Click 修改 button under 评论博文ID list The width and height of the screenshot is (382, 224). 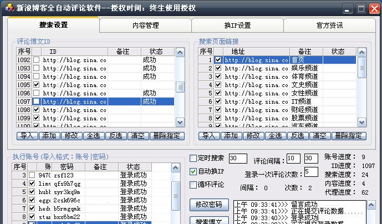tap(72, 136)
